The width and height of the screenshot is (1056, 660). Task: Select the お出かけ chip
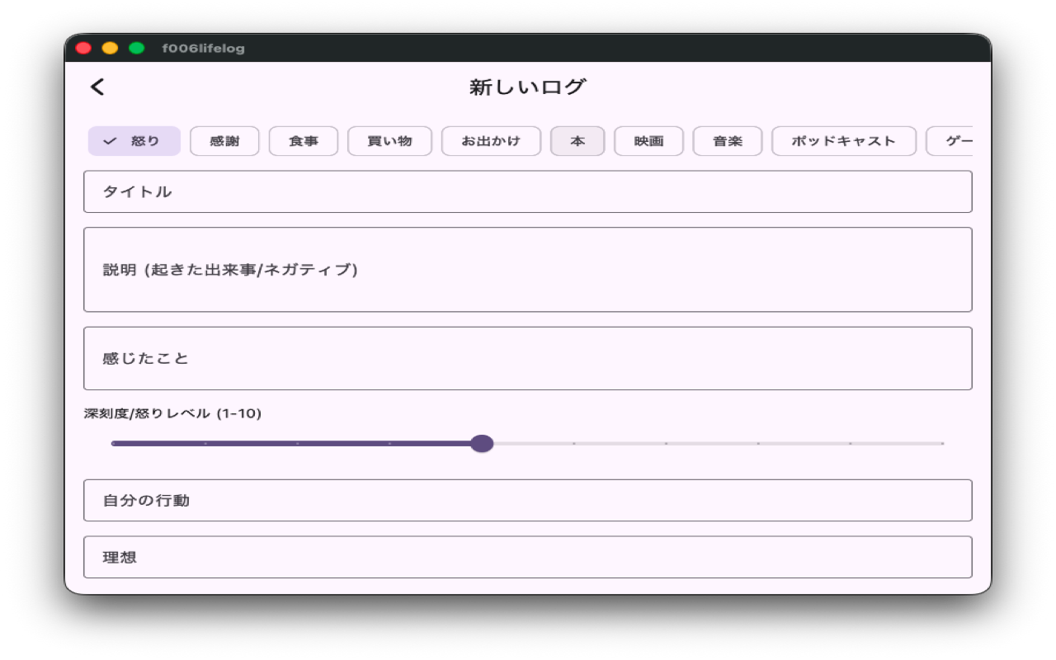[491, 141]
